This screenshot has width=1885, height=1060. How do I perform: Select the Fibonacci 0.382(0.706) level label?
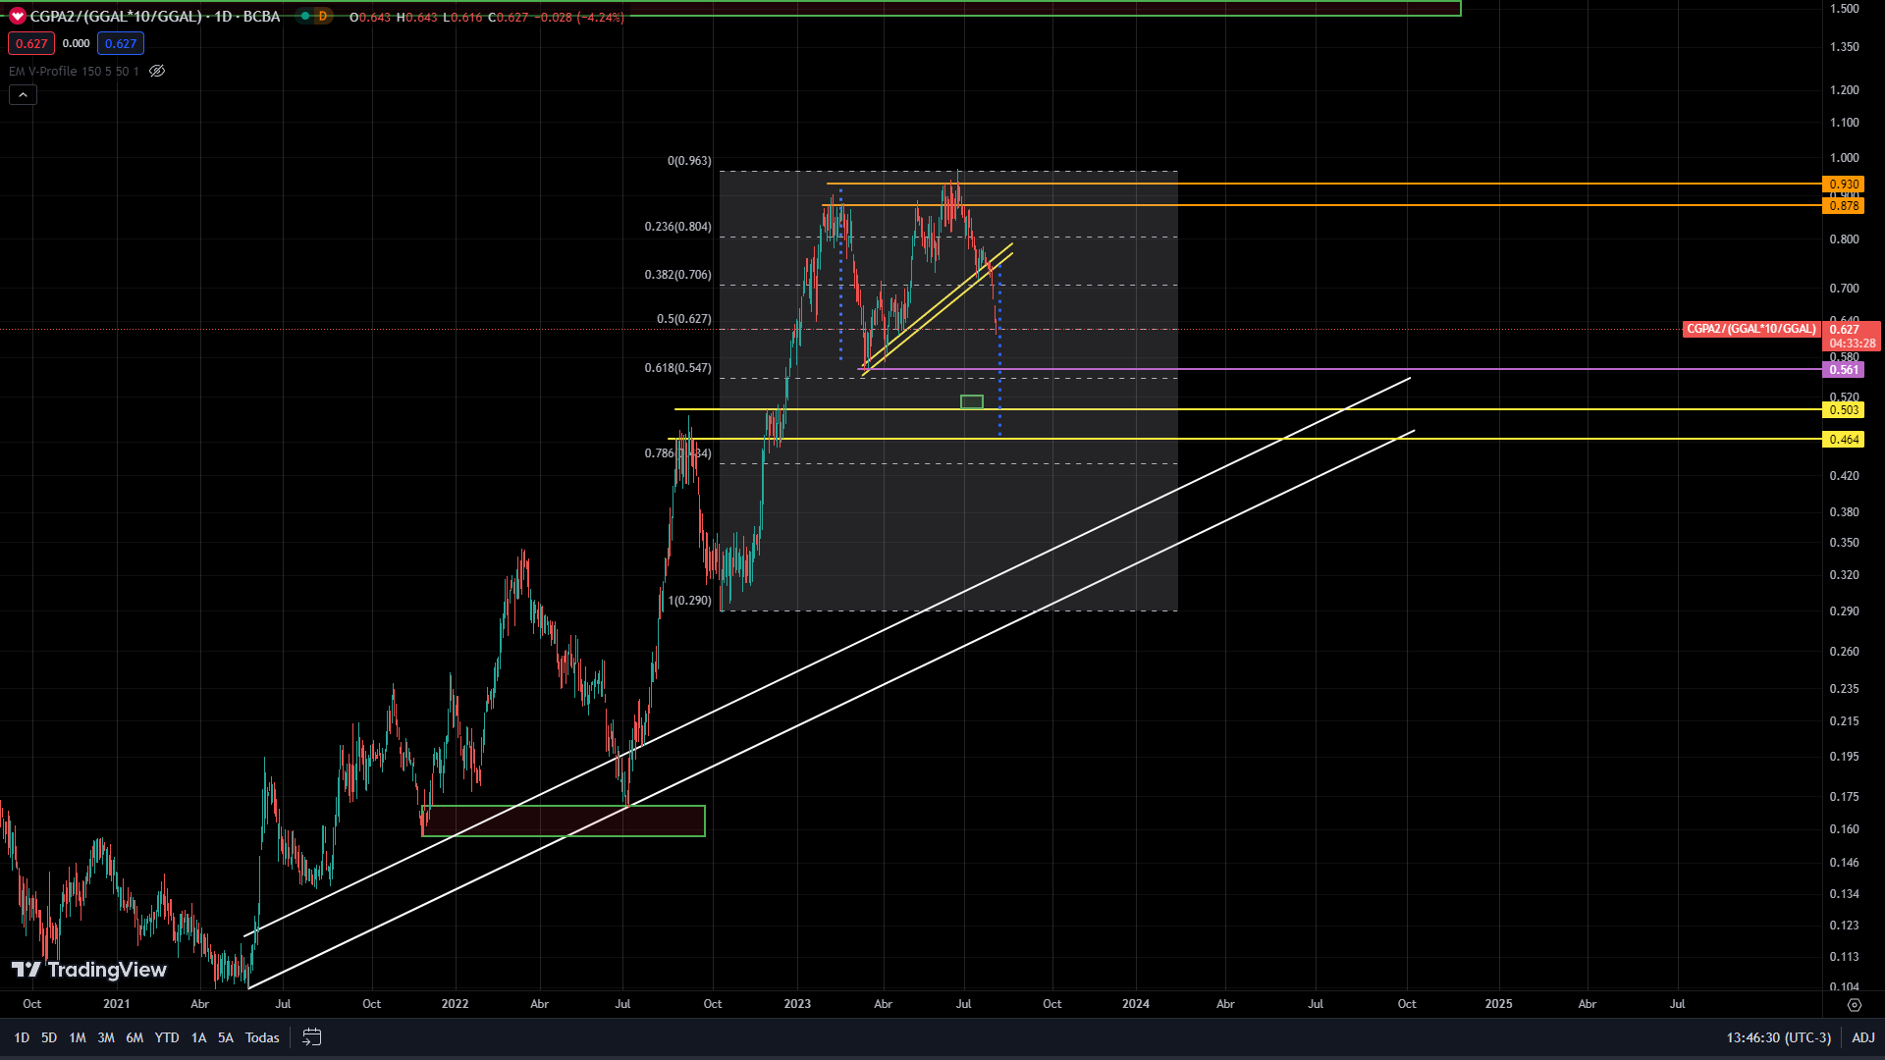(678, 275)
